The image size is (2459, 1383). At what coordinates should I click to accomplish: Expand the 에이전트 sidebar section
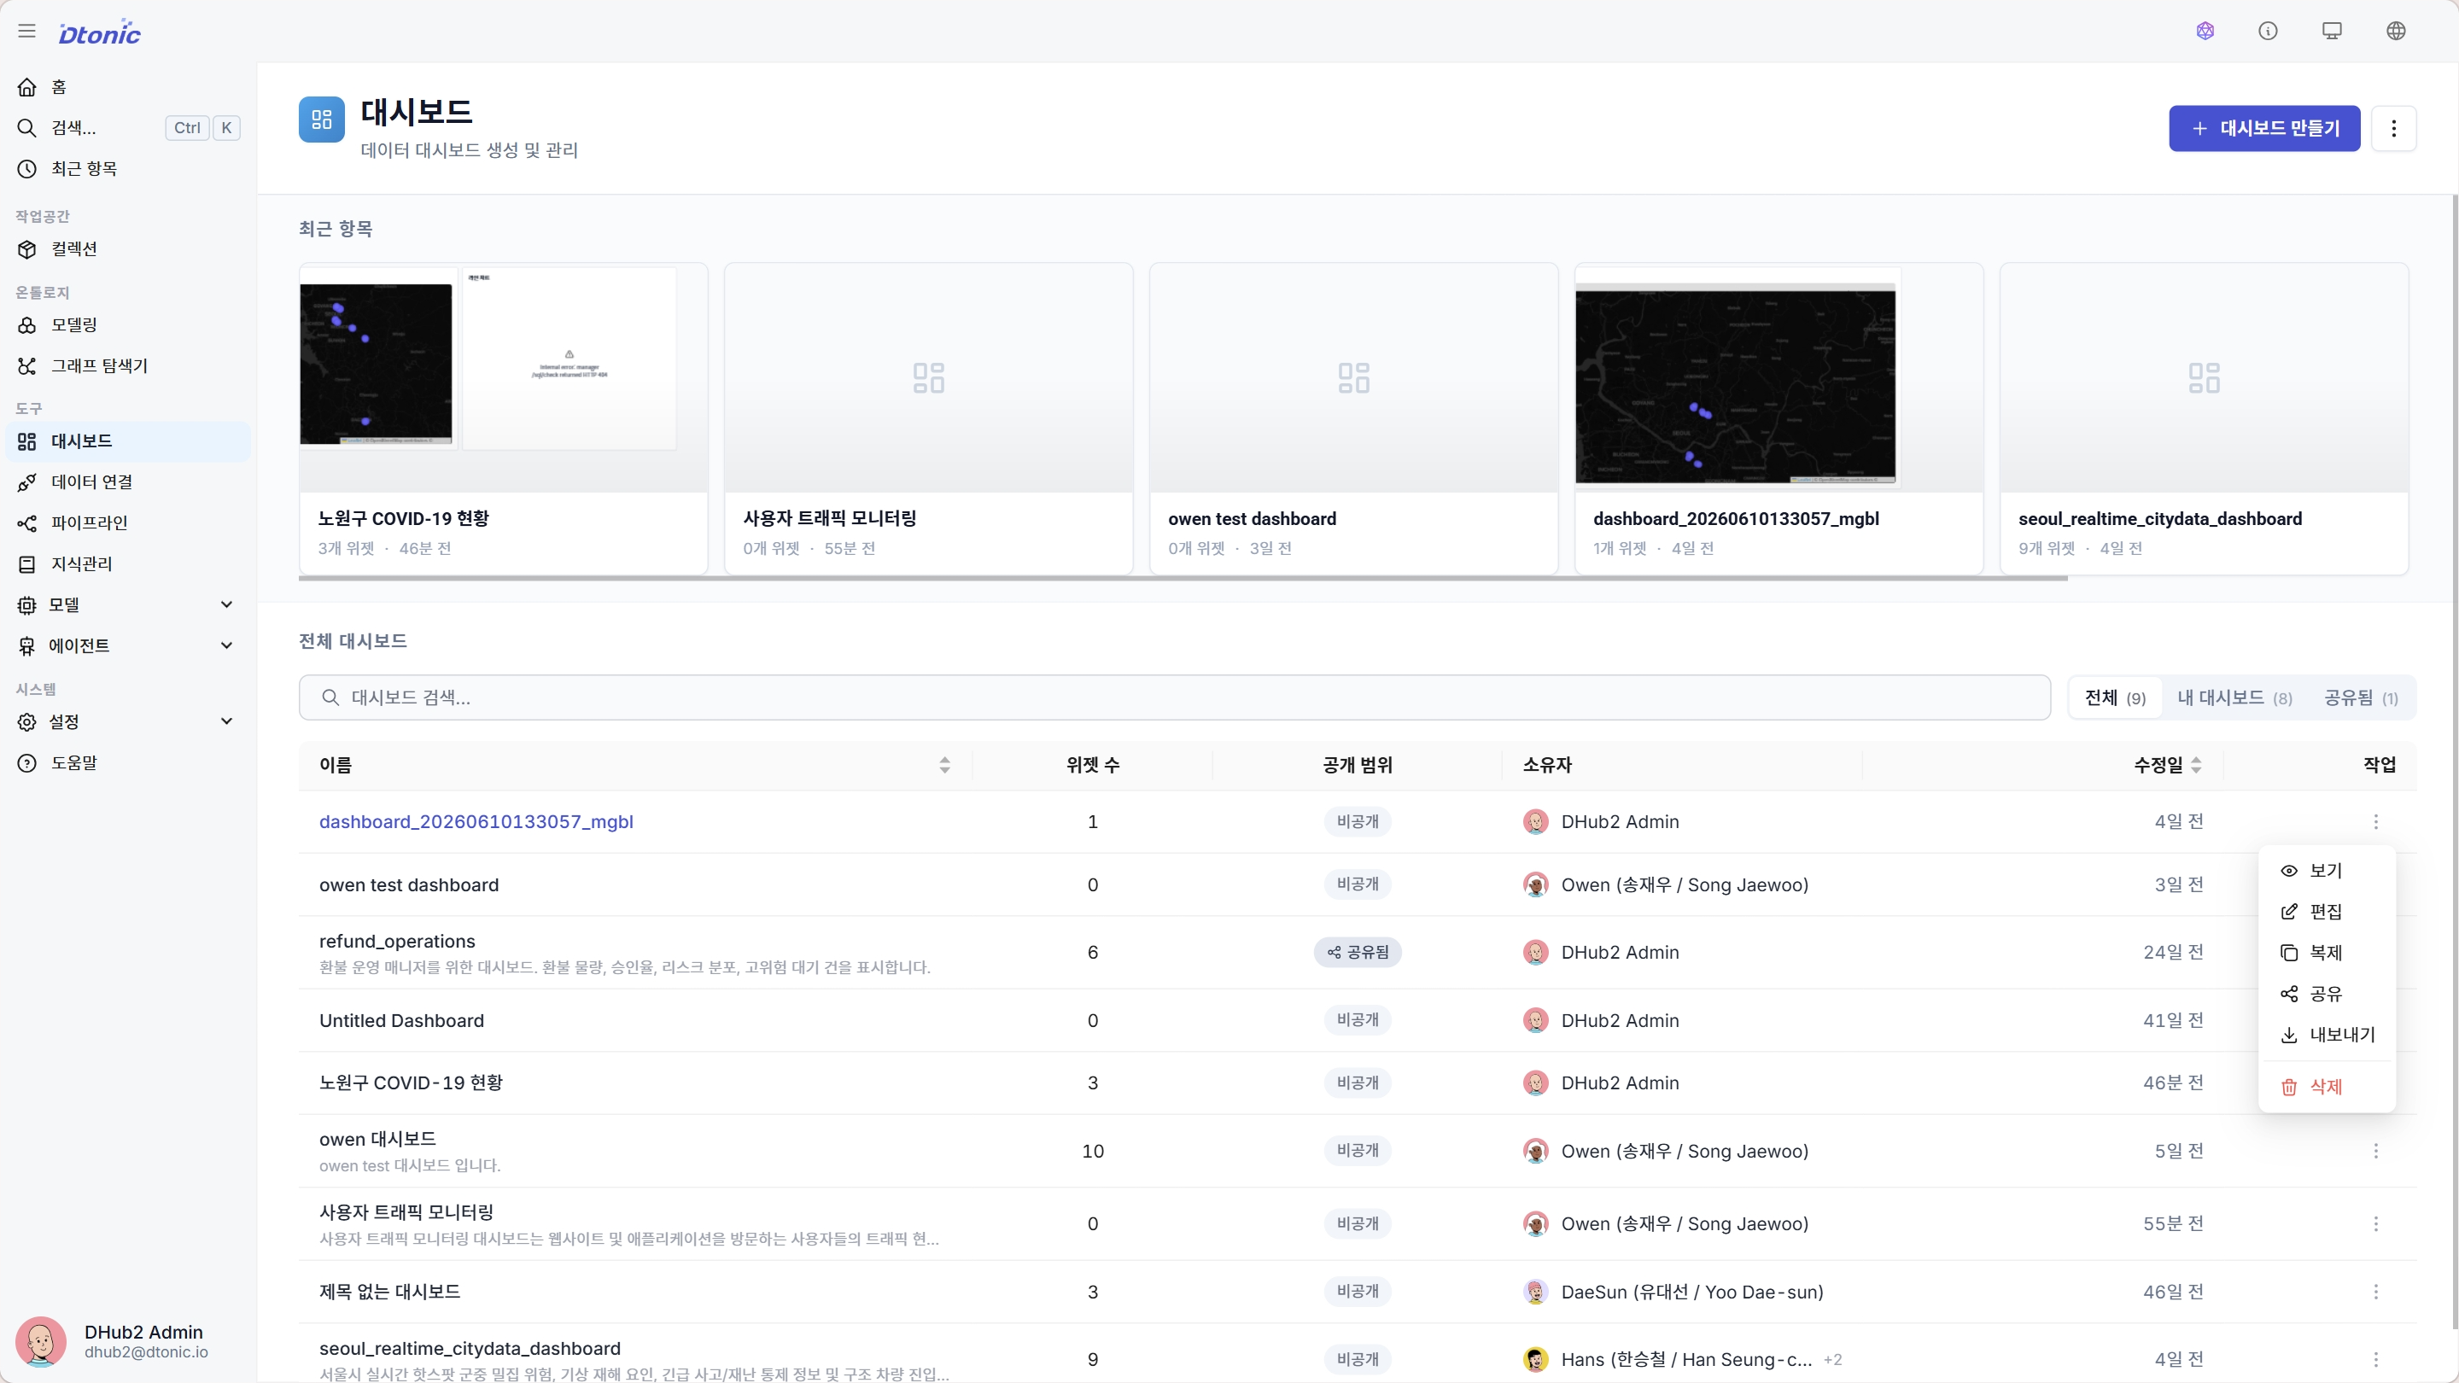pyautogui.click(x=128, y=646)
